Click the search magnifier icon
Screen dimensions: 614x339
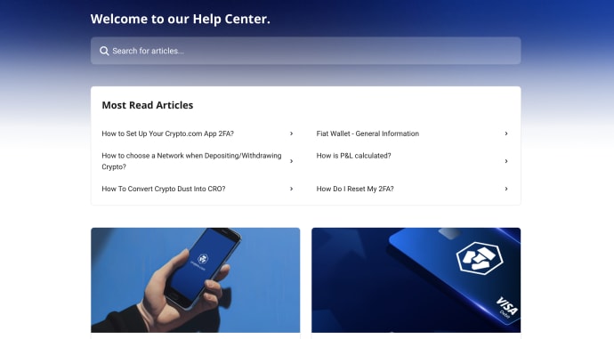click(x=104, y=51)
